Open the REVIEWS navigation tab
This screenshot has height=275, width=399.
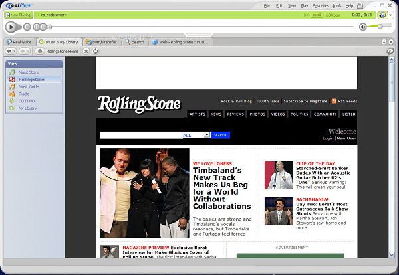[235, 114]
